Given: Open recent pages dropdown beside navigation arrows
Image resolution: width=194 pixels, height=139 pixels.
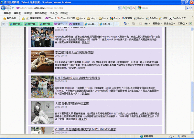Looking at the screenshot, I should coord(13,8).
